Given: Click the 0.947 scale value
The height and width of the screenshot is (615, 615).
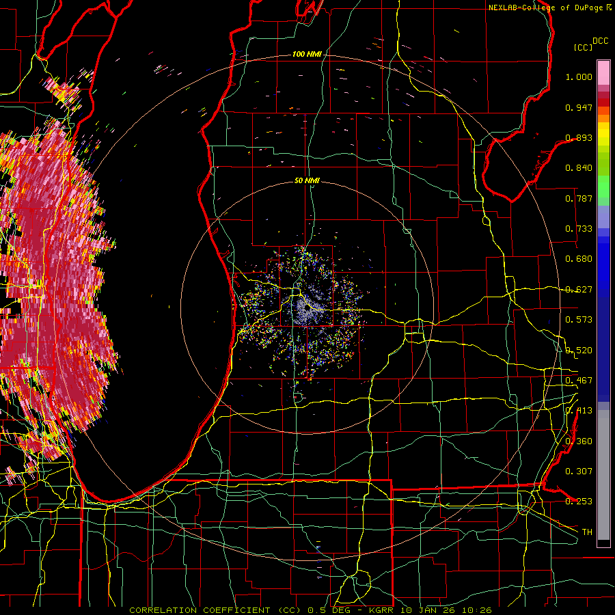Looking at the screenshot, I should coord(579,107).
